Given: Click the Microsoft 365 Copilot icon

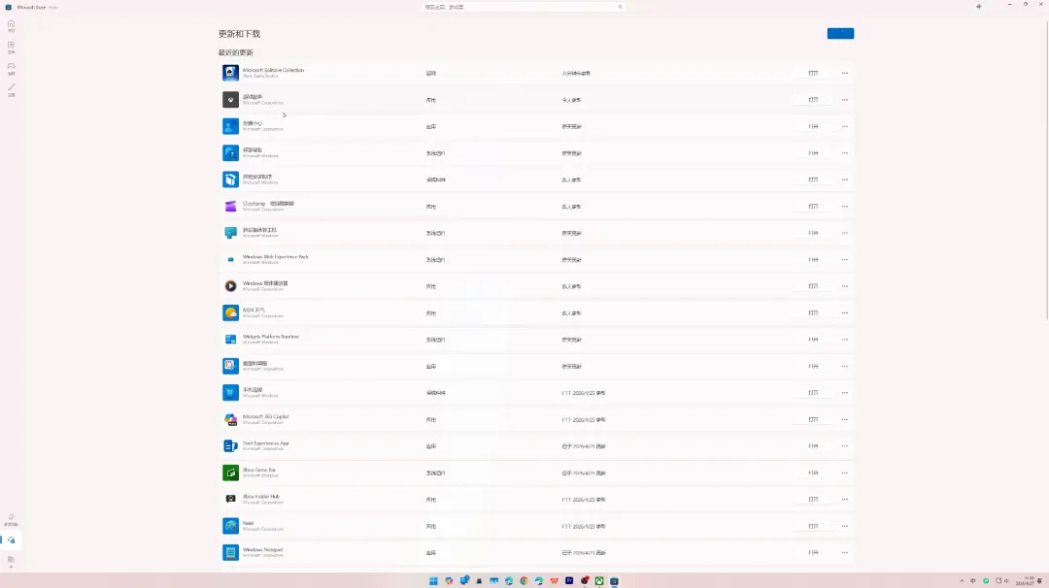Looking at the screenshot, I should click(x=230, y=419).
